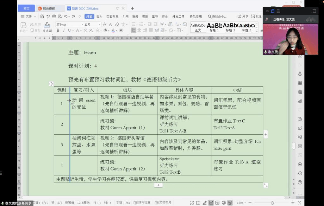The width and height of the screenshot is (324, 206).
Task: Select center text alignment
Action: (139, 30)
